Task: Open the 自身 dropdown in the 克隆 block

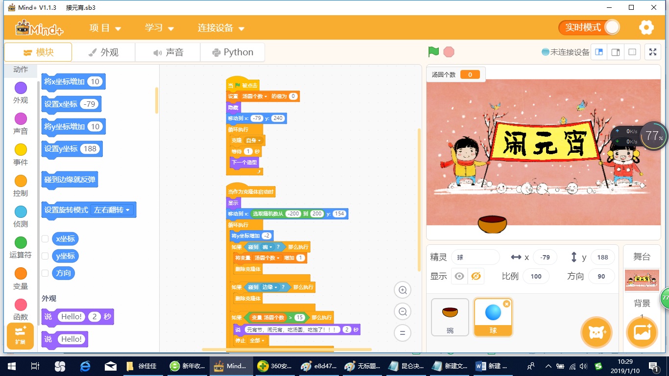Action: [254, 141]
